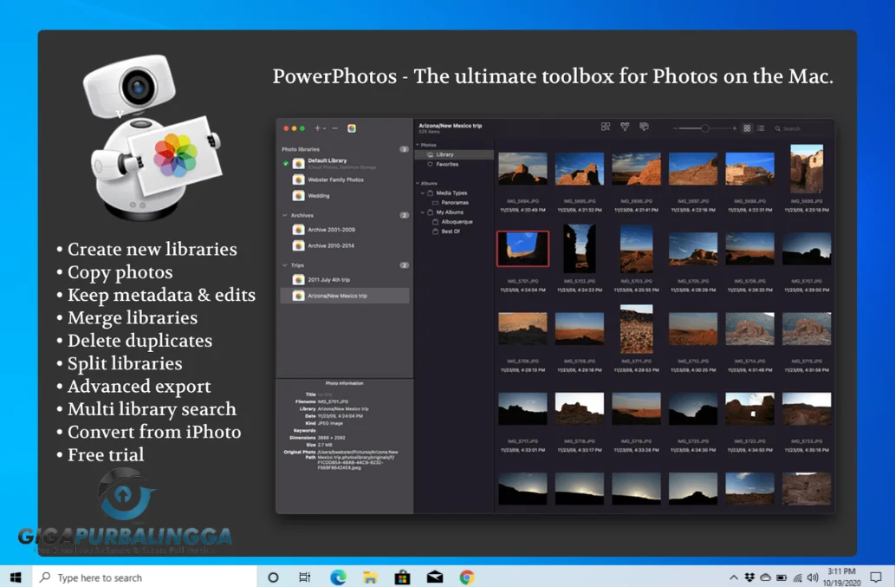Open Microsoft Store from taskbar

pos(402,577)
